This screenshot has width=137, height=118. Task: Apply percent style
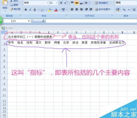(x=124, y=10)
